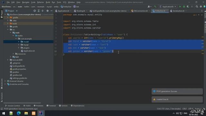This screenshot has height=116, width=206.
Task: Jump to next highlighted error arrow
Action: [x=202, y=15]
